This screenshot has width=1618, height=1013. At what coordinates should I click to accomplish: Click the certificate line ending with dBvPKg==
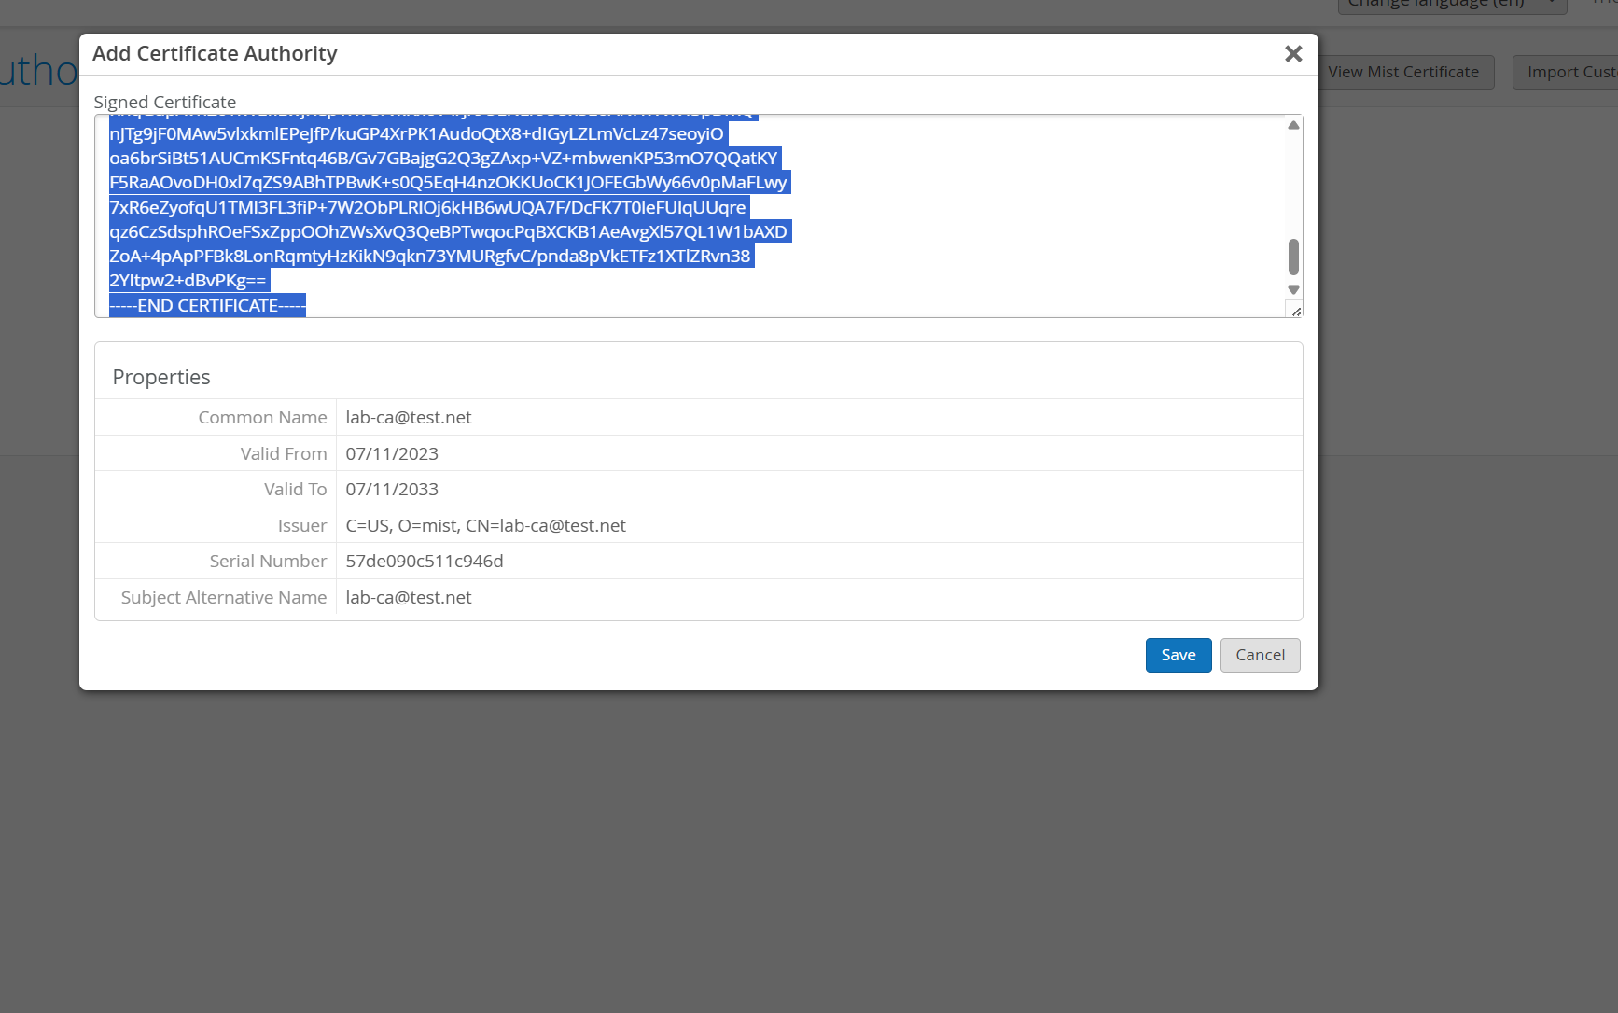coord(188,280)
